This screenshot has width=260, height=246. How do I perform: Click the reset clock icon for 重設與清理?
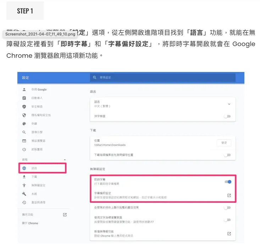(x=24, y=202)
